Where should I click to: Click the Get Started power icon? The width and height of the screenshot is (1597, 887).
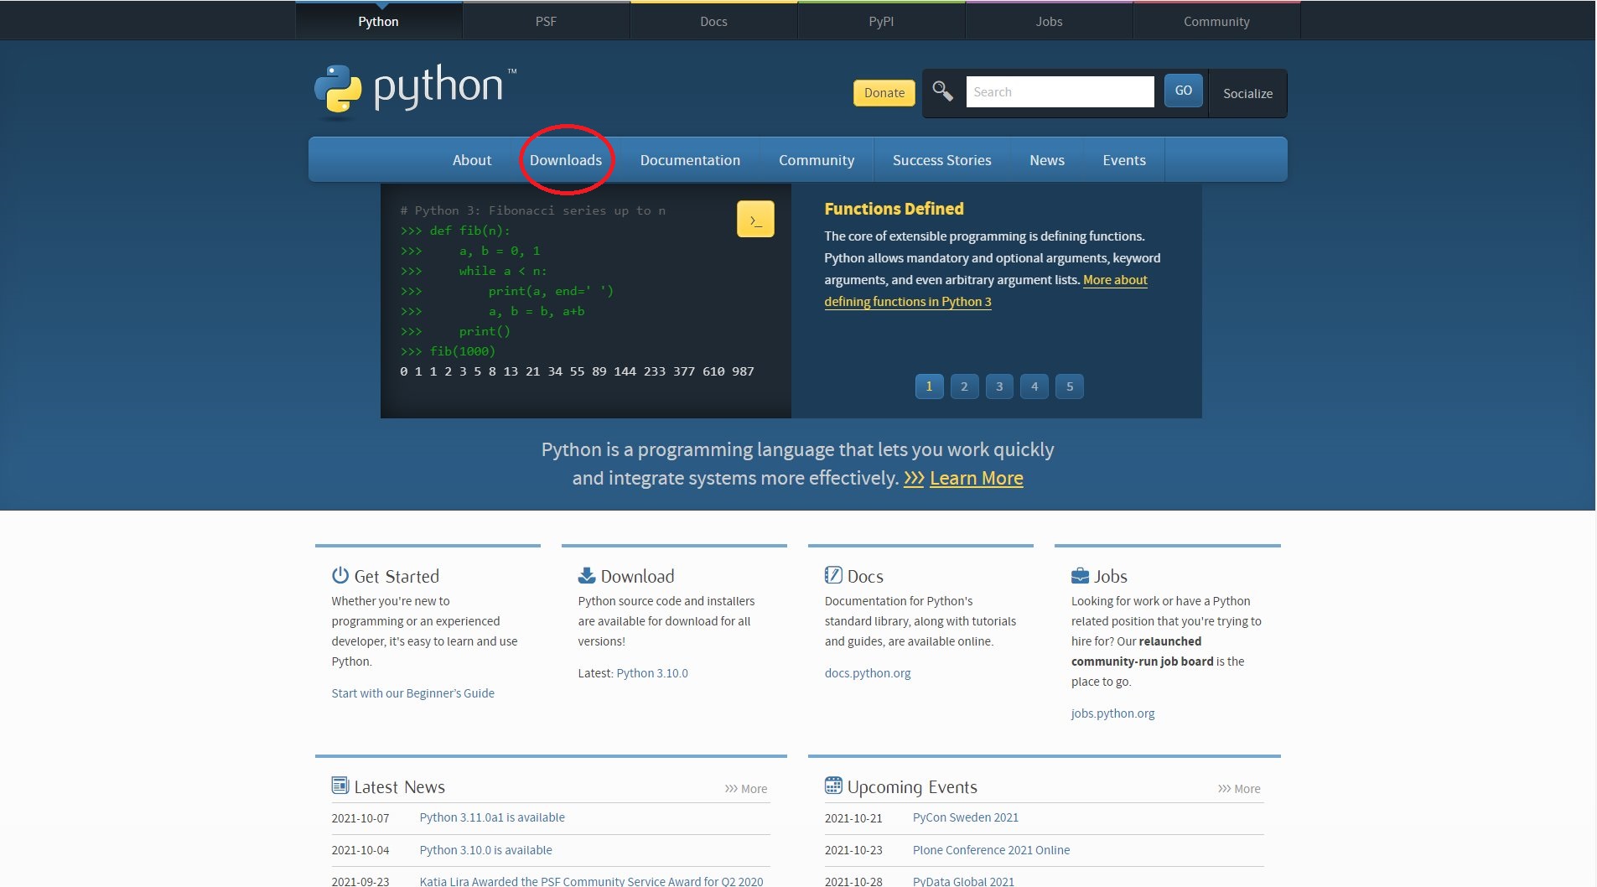point(340,575)
